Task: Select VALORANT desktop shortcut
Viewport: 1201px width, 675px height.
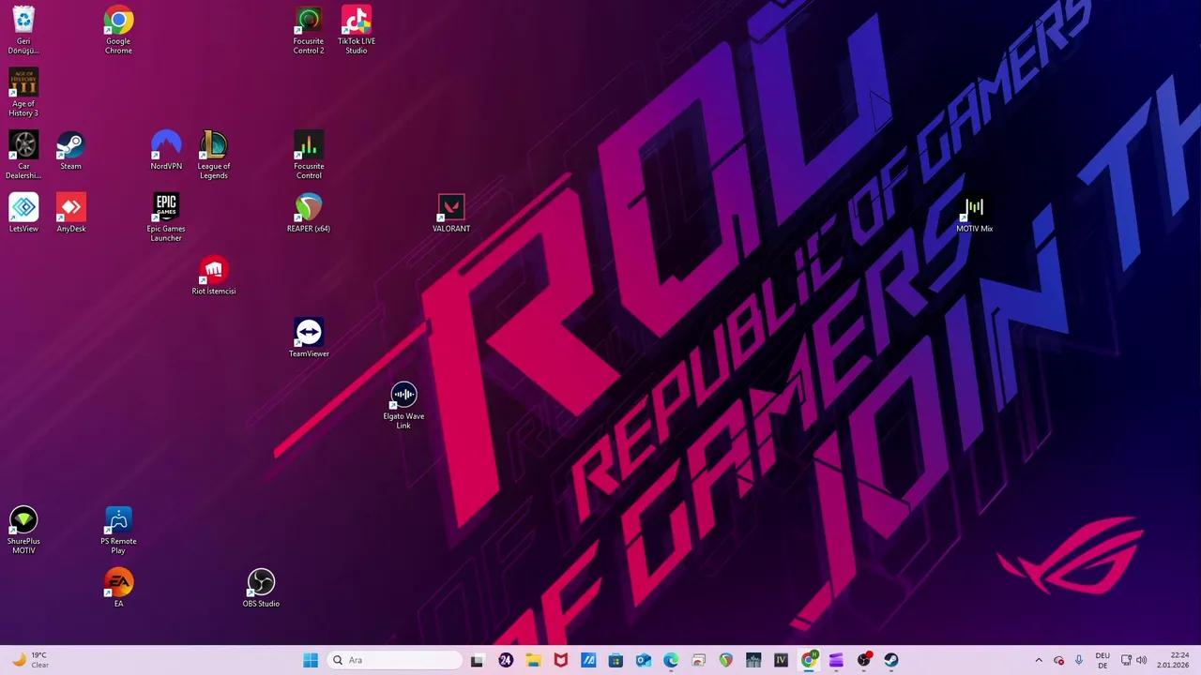Action: 451,213
